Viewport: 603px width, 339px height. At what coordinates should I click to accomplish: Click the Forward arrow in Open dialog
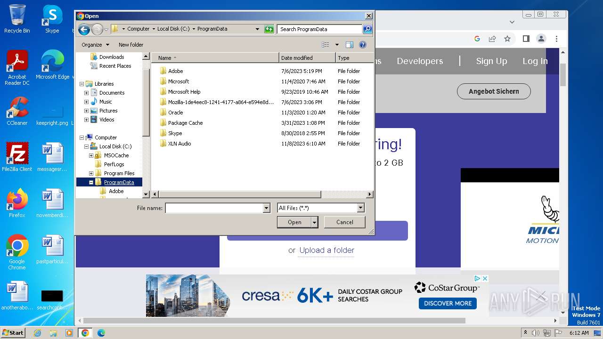(x=97, y=29)
